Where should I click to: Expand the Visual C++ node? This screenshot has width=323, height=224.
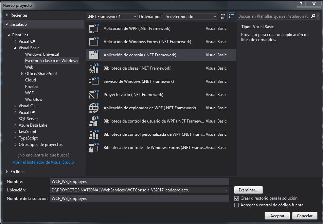(x=15, y=106)
